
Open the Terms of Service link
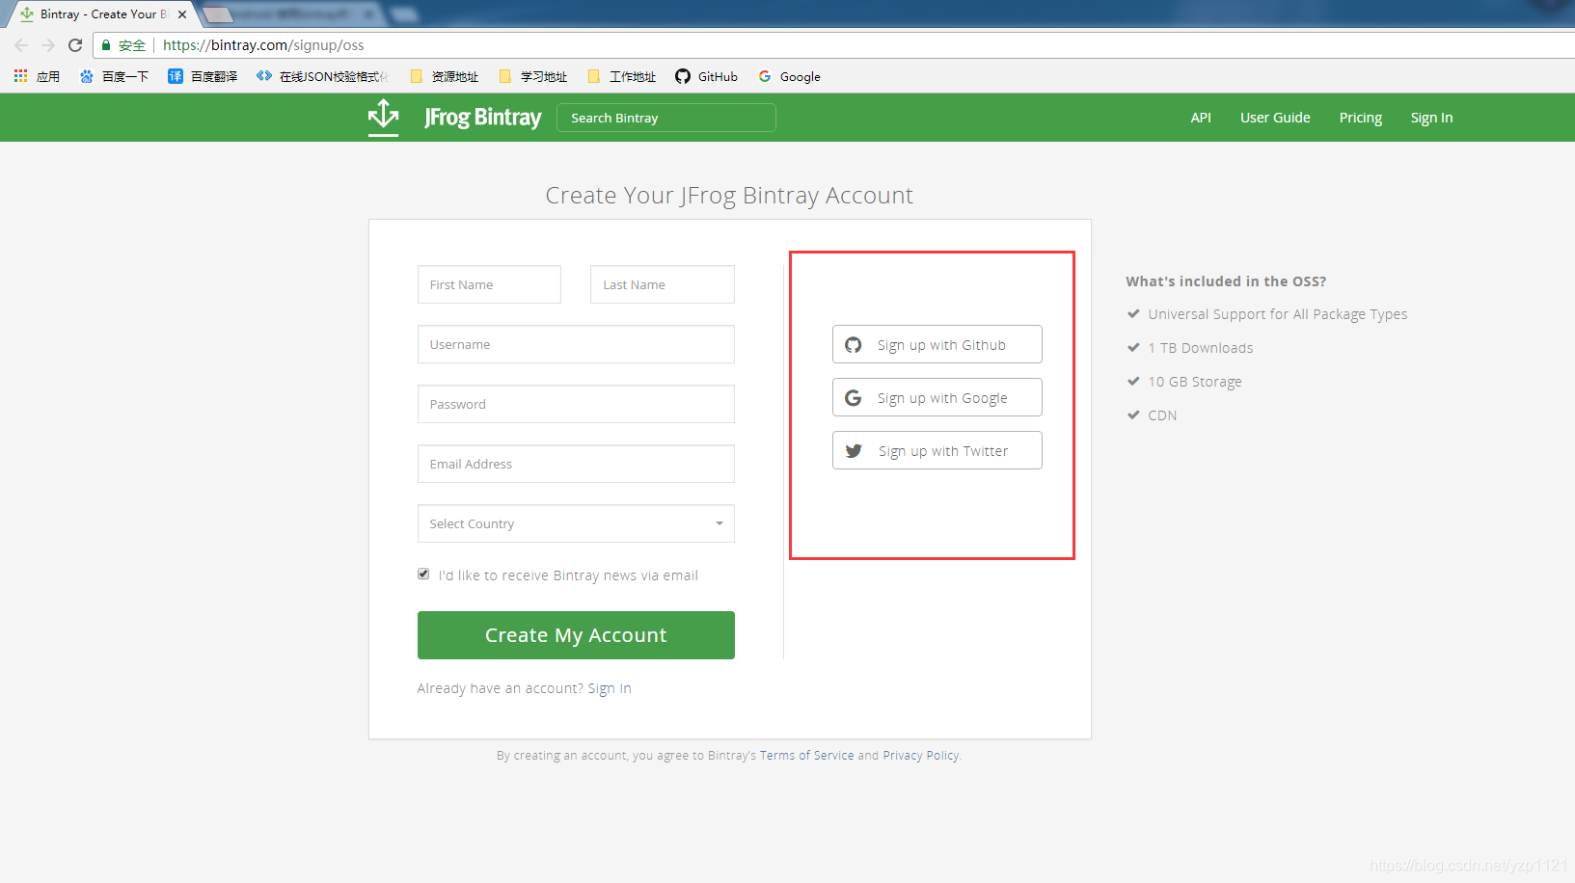806,755
